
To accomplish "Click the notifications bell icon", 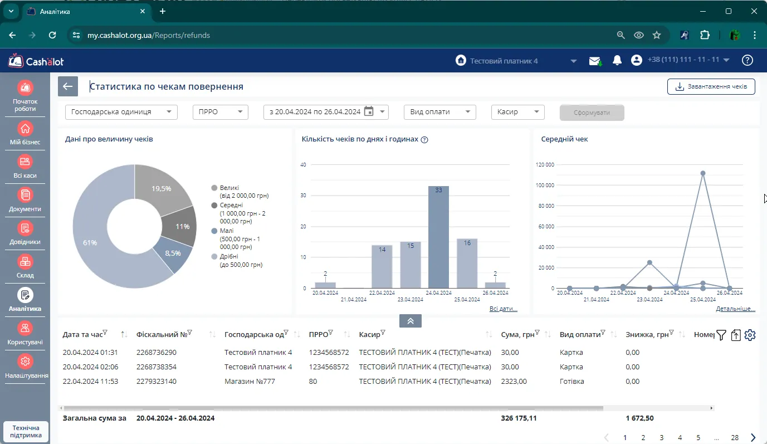I will point(617,60).
